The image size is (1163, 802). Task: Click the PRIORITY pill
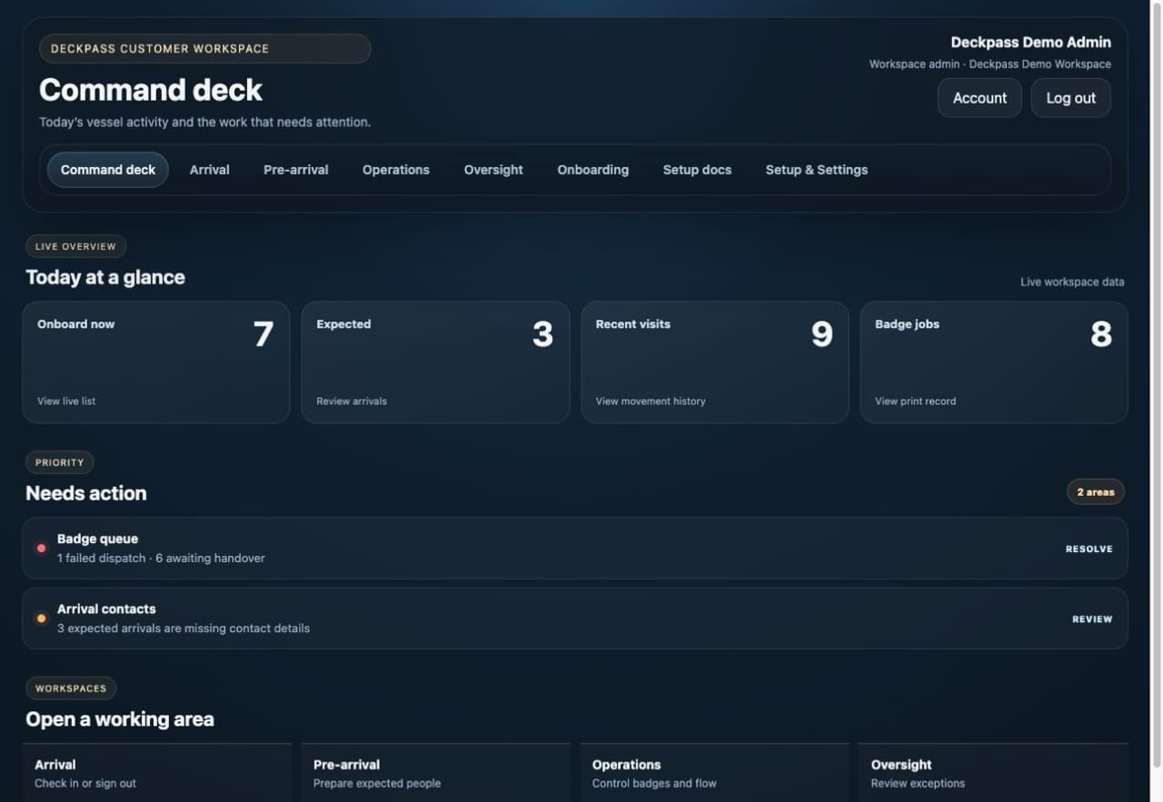59,462
